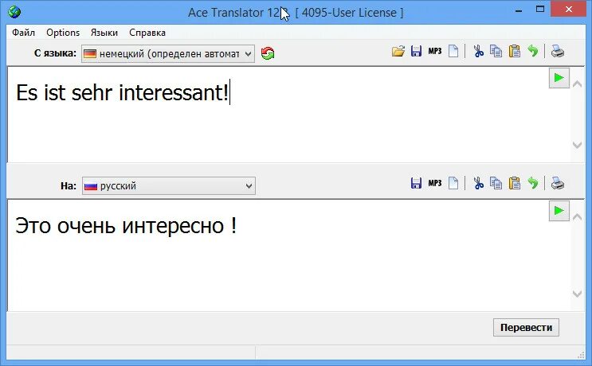
Task: Expand the target language dropdown (русский)
Action: tap(169, 186)
